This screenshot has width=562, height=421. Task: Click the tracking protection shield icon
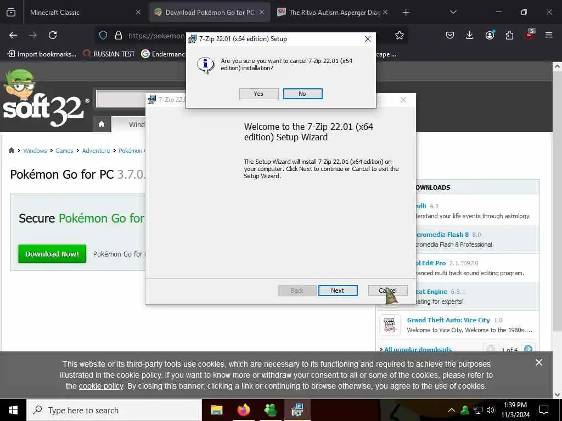103,35
